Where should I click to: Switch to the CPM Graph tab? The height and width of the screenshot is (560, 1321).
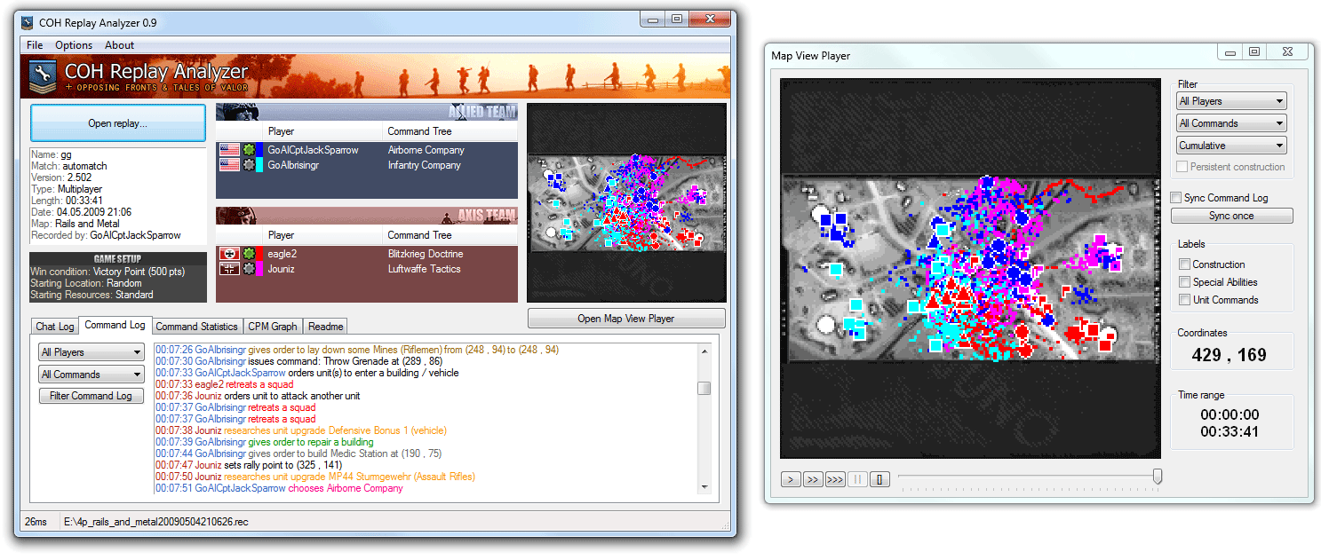point(272,326)
